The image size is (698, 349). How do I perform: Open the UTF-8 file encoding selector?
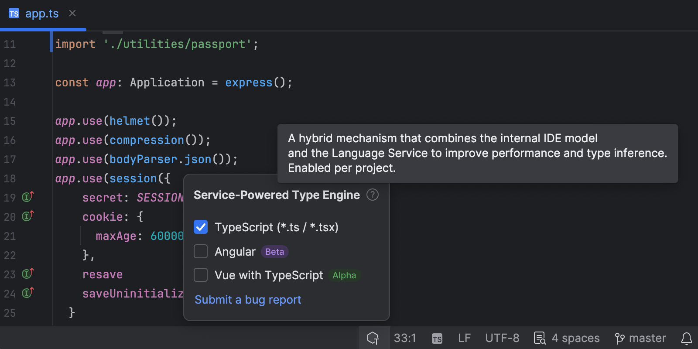click(502, 339)
